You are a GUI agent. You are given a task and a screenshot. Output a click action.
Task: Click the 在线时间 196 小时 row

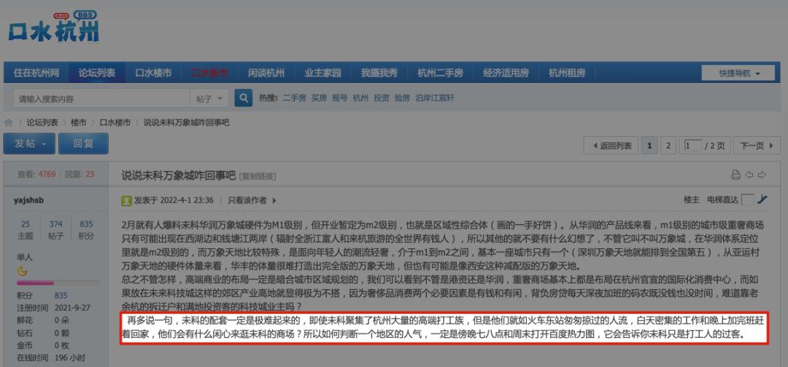pos(51,358)
